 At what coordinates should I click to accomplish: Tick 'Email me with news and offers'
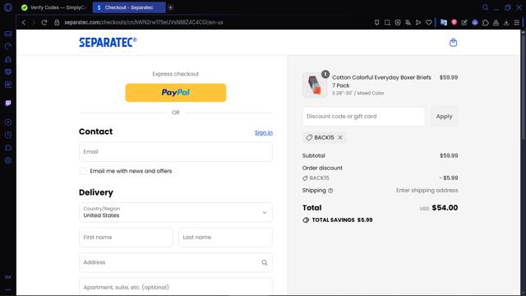click(x=83, y=171)
